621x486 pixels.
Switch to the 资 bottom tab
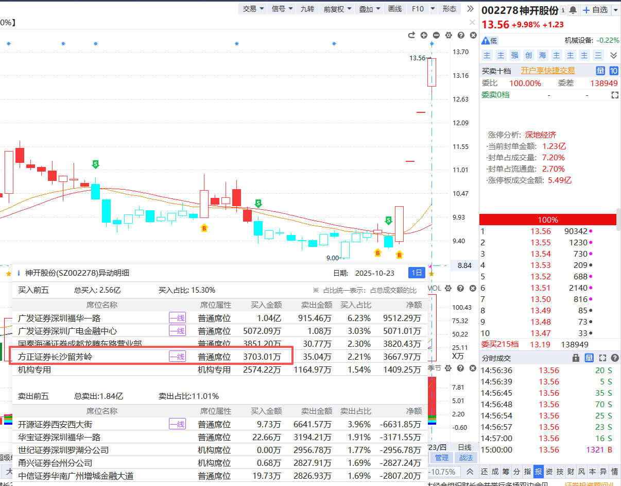click(x=549, y=472)
